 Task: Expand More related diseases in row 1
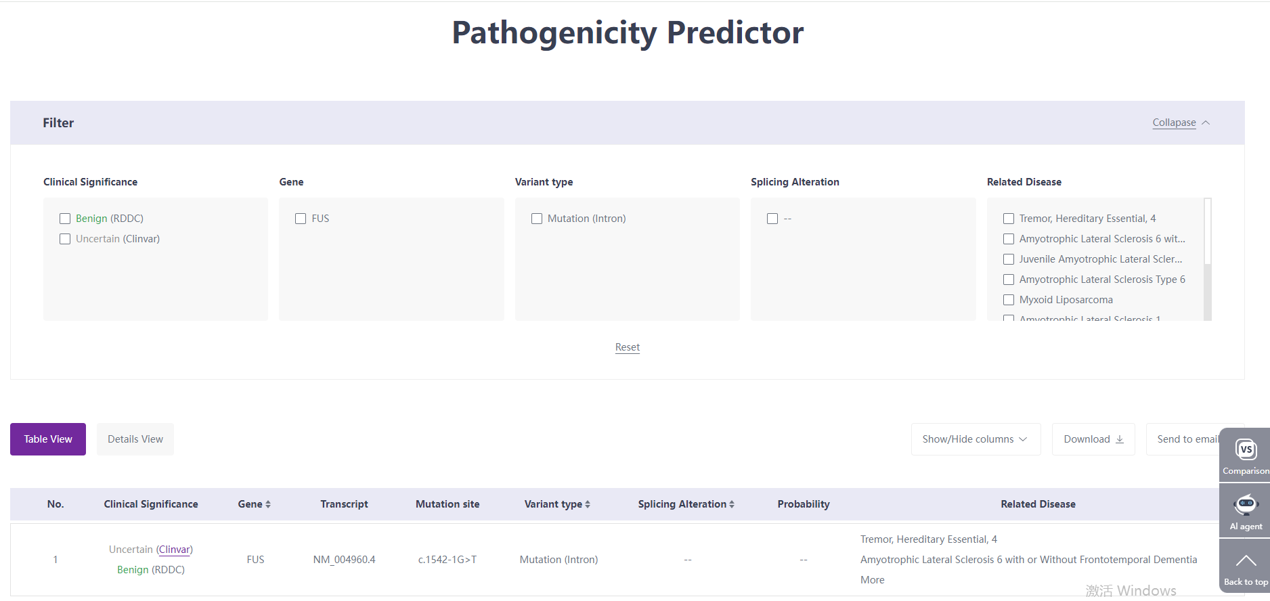point(872,580)
